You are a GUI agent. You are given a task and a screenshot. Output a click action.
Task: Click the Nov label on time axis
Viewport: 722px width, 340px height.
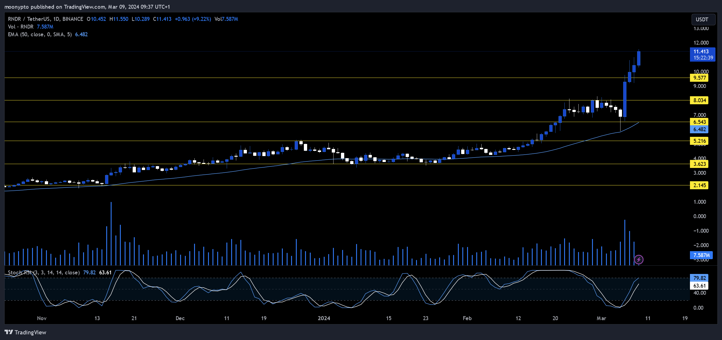coord(42,318)
